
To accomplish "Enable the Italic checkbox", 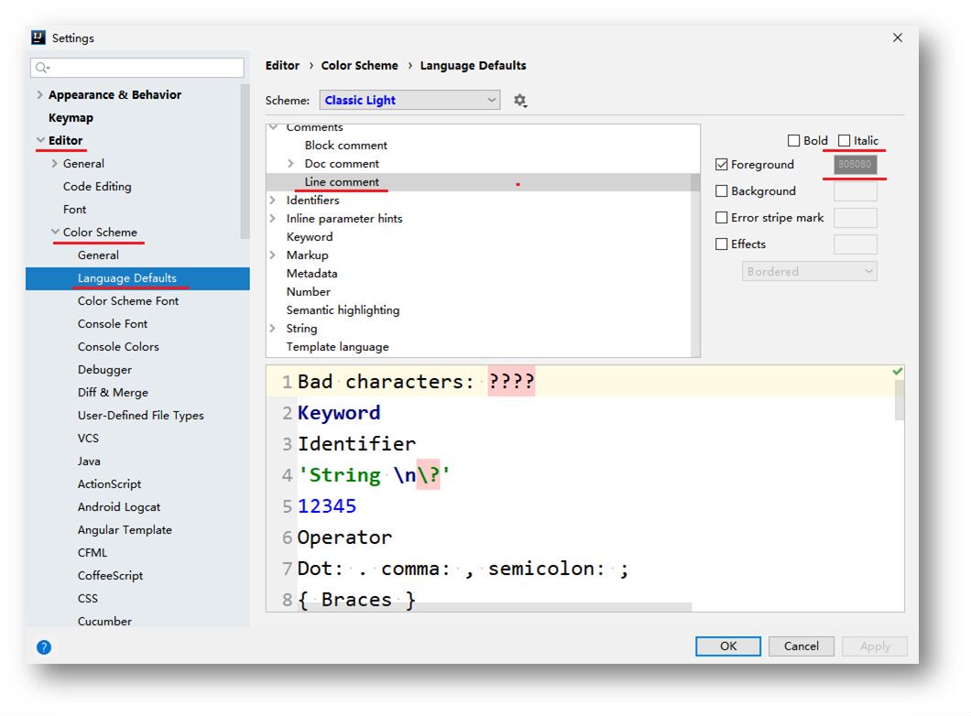I will [844, 140].
